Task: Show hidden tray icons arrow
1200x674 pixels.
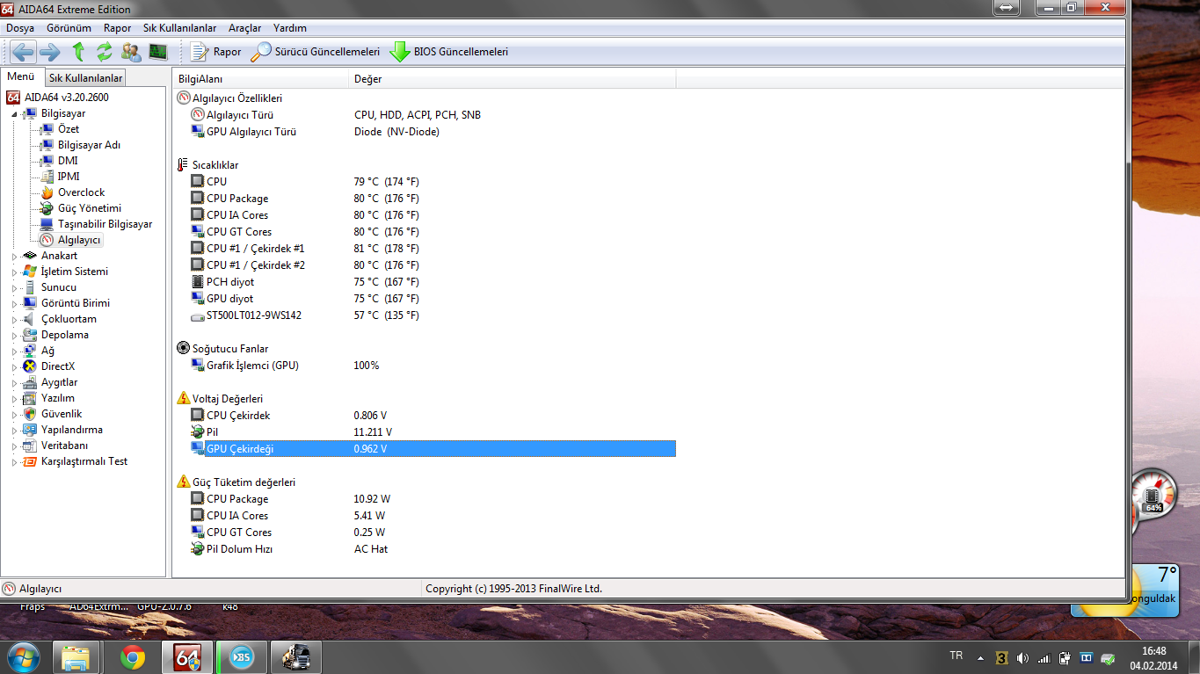Action: coord(980,657)
